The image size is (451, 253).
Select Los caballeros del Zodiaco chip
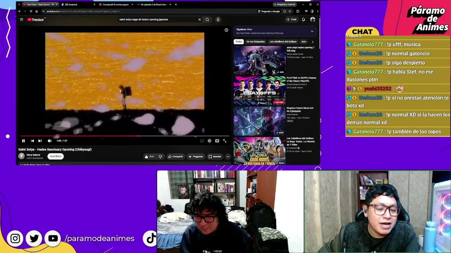point(283,42)
